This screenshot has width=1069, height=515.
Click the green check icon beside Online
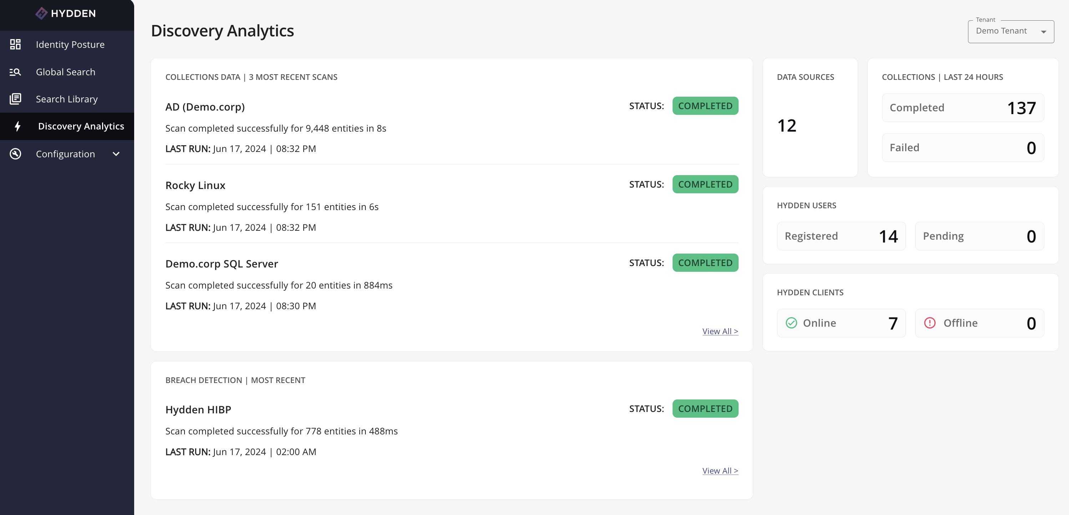pyautogui.click(x=792, y=323)
